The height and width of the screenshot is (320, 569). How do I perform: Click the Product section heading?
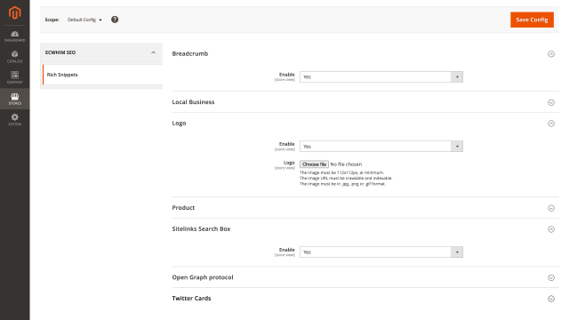(x=183, y=207)
